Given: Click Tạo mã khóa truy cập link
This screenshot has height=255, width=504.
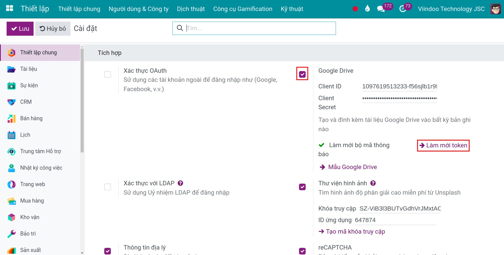Looking at the screenshot, I should (x=352, y=231).
